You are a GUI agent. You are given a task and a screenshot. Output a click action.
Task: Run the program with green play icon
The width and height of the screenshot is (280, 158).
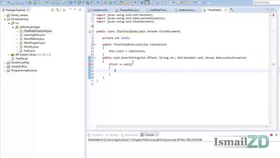[x=79, y=3]
